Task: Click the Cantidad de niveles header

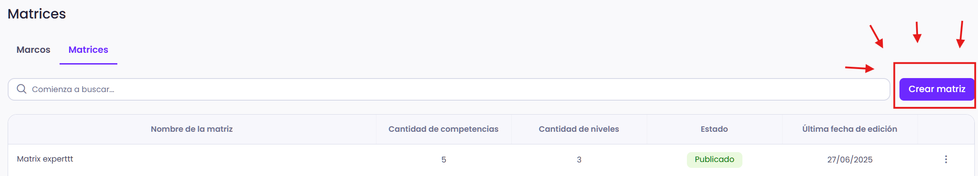Action: [x=579, y=129]
